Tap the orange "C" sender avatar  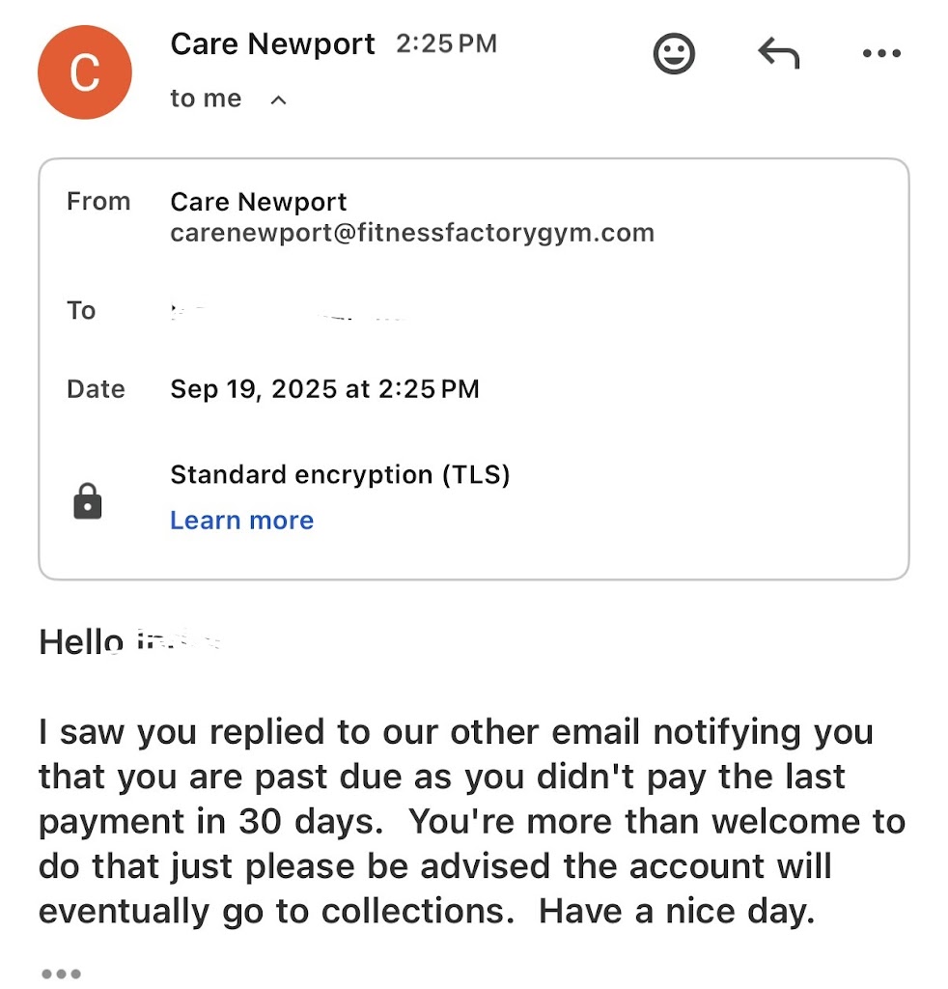coord(84,72)
